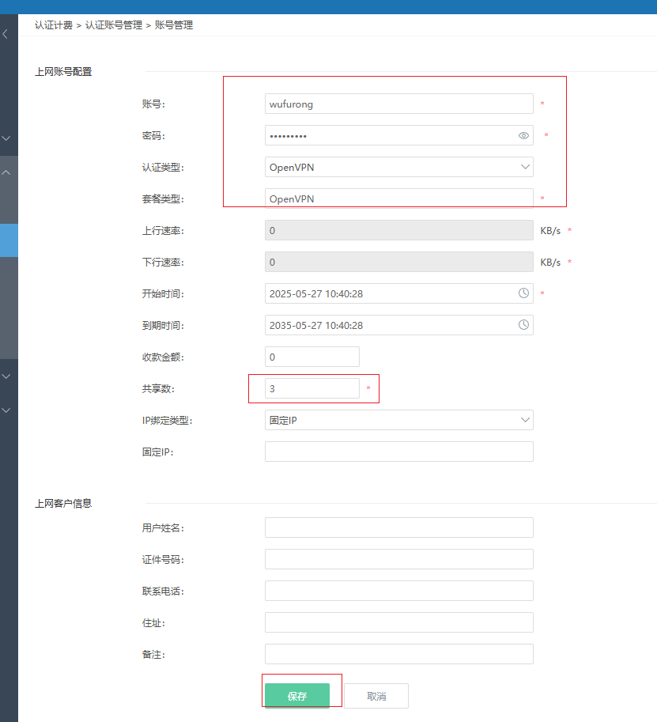The height and width of the screenshot is (722, 657).
Task: Open clock picker in 到期时间 field
Action: click(x=523, y=325)
